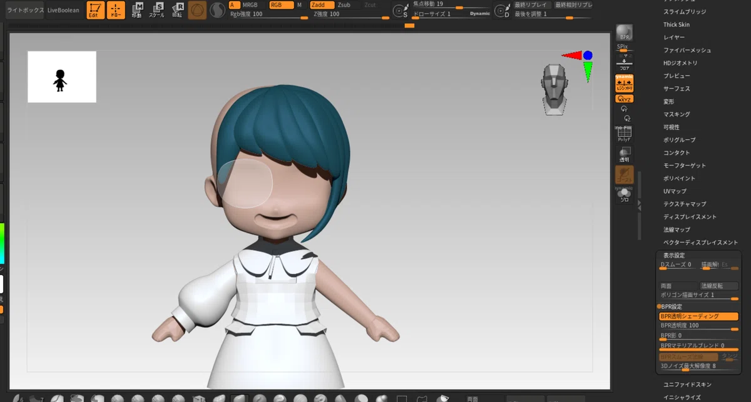
Task: Click Flip Normals (法線反転) button
Action: tap(719, 286)
